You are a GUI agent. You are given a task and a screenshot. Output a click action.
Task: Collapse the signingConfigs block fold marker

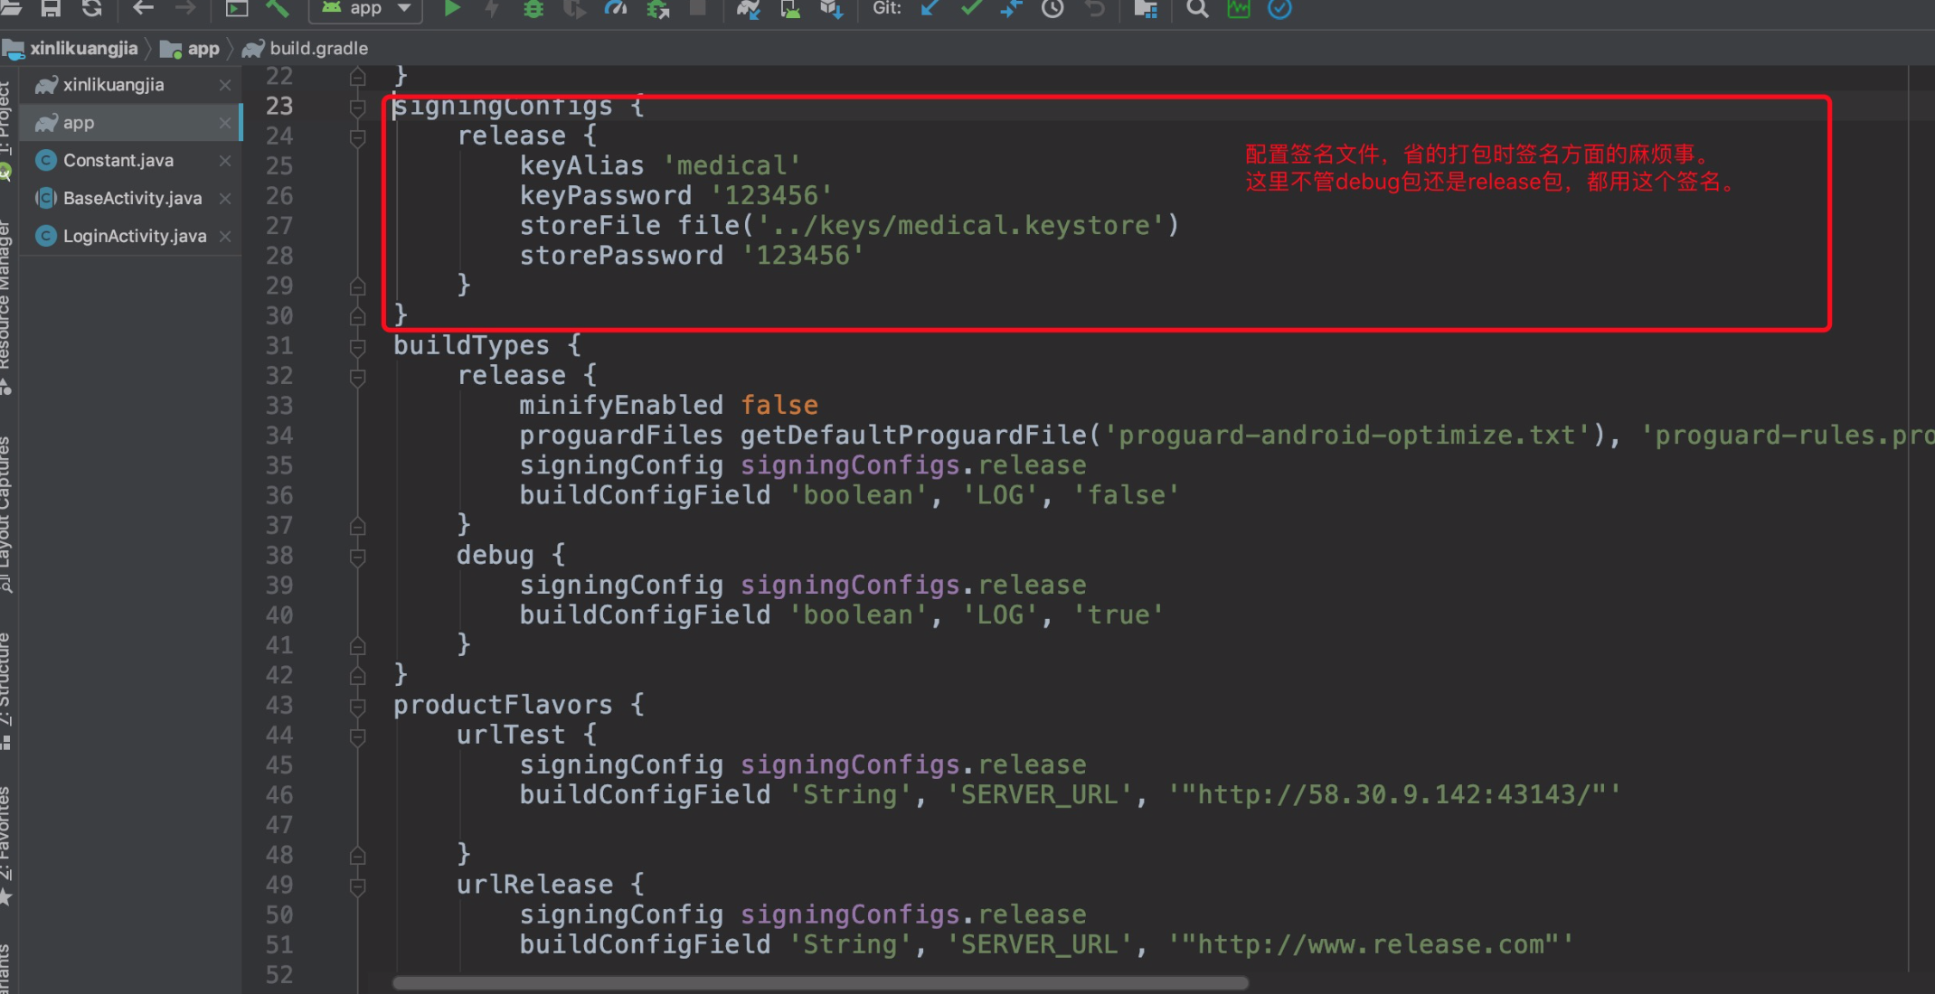(358, 108)
